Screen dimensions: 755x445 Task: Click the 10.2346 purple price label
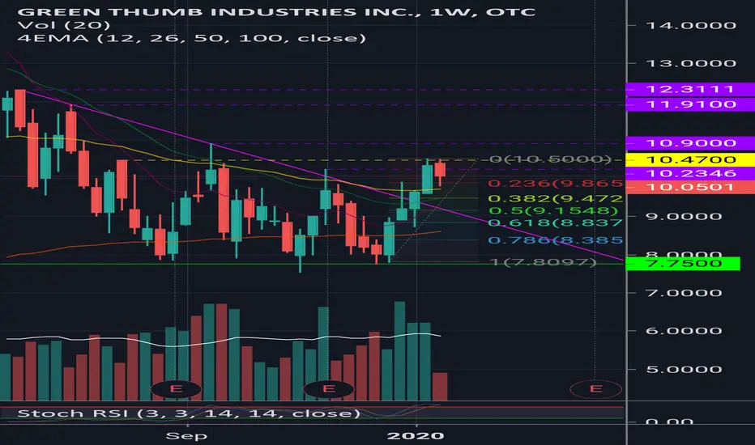(690, 173)
